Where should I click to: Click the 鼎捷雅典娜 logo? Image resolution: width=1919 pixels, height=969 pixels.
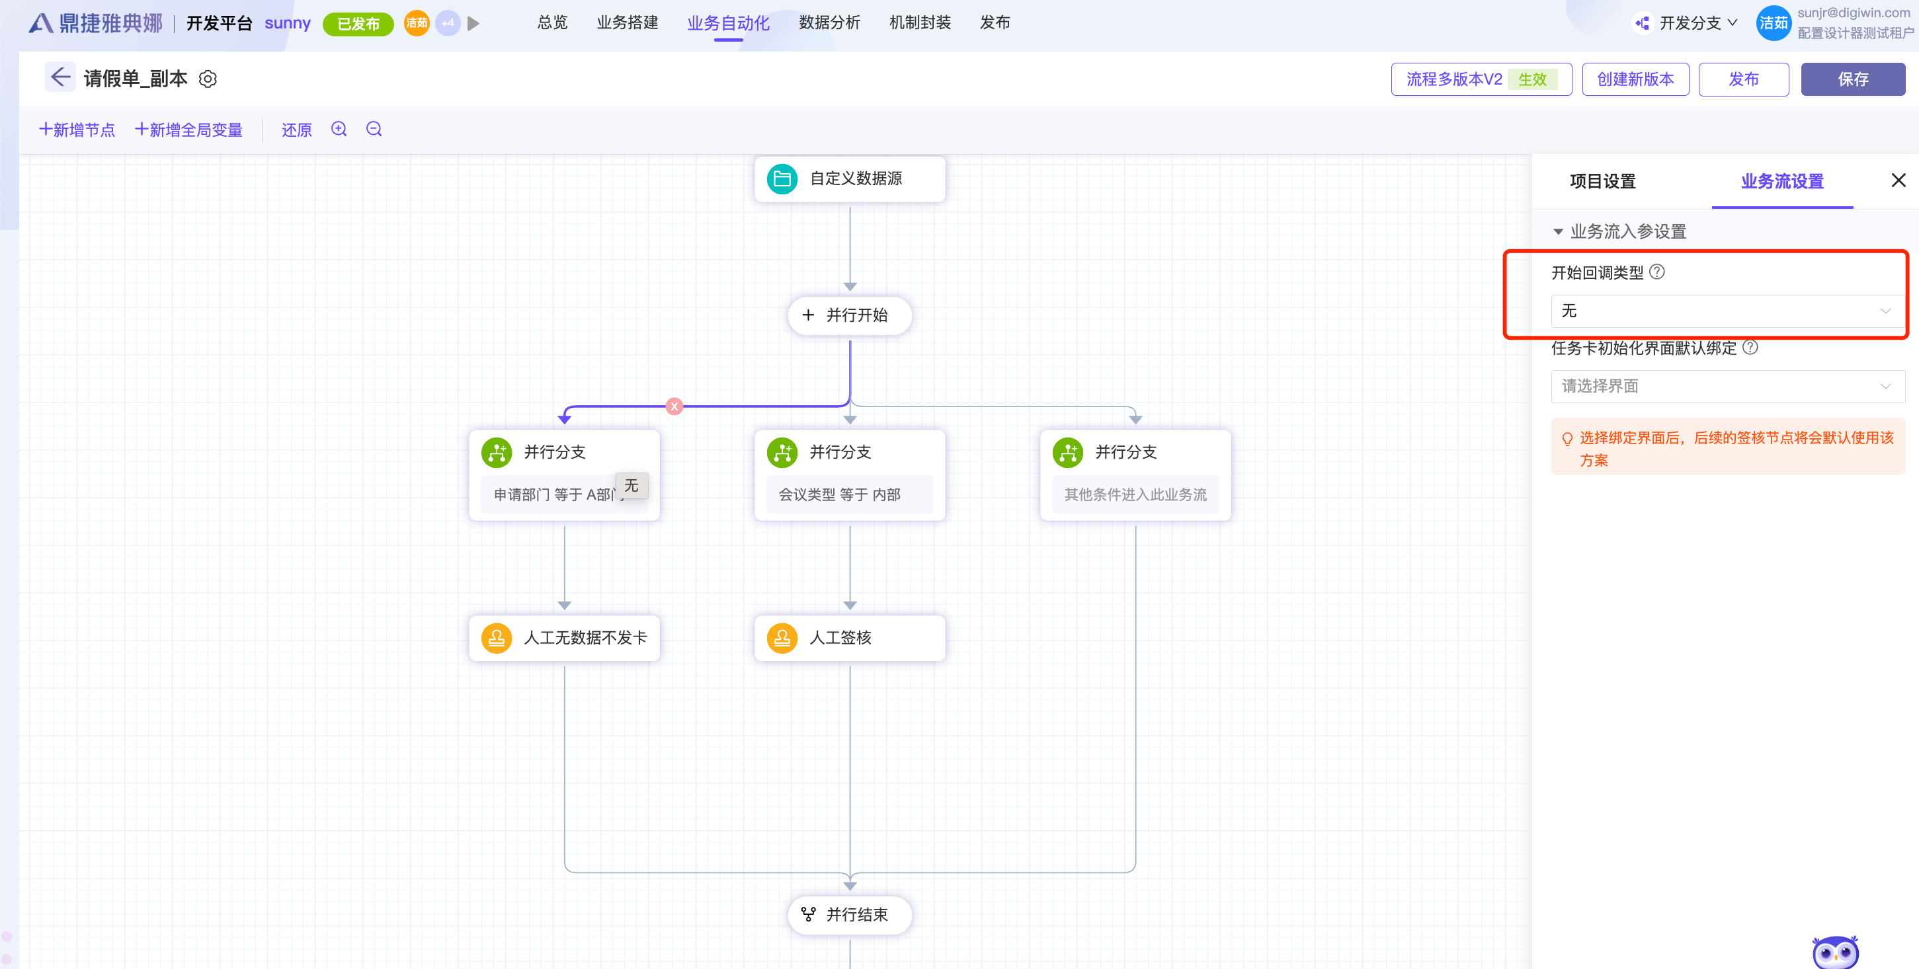tap(95, 23)
